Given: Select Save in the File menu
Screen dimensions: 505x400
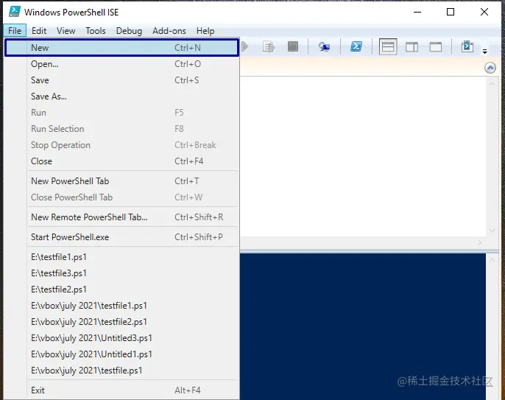Looking at the screenshot, I should 122,80.
